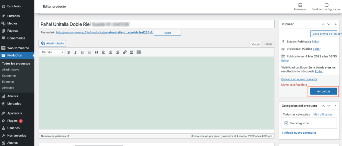This screenshot has width=342, height=146.
Task: Click the Número de palabras status text
Action: point(55,136)
